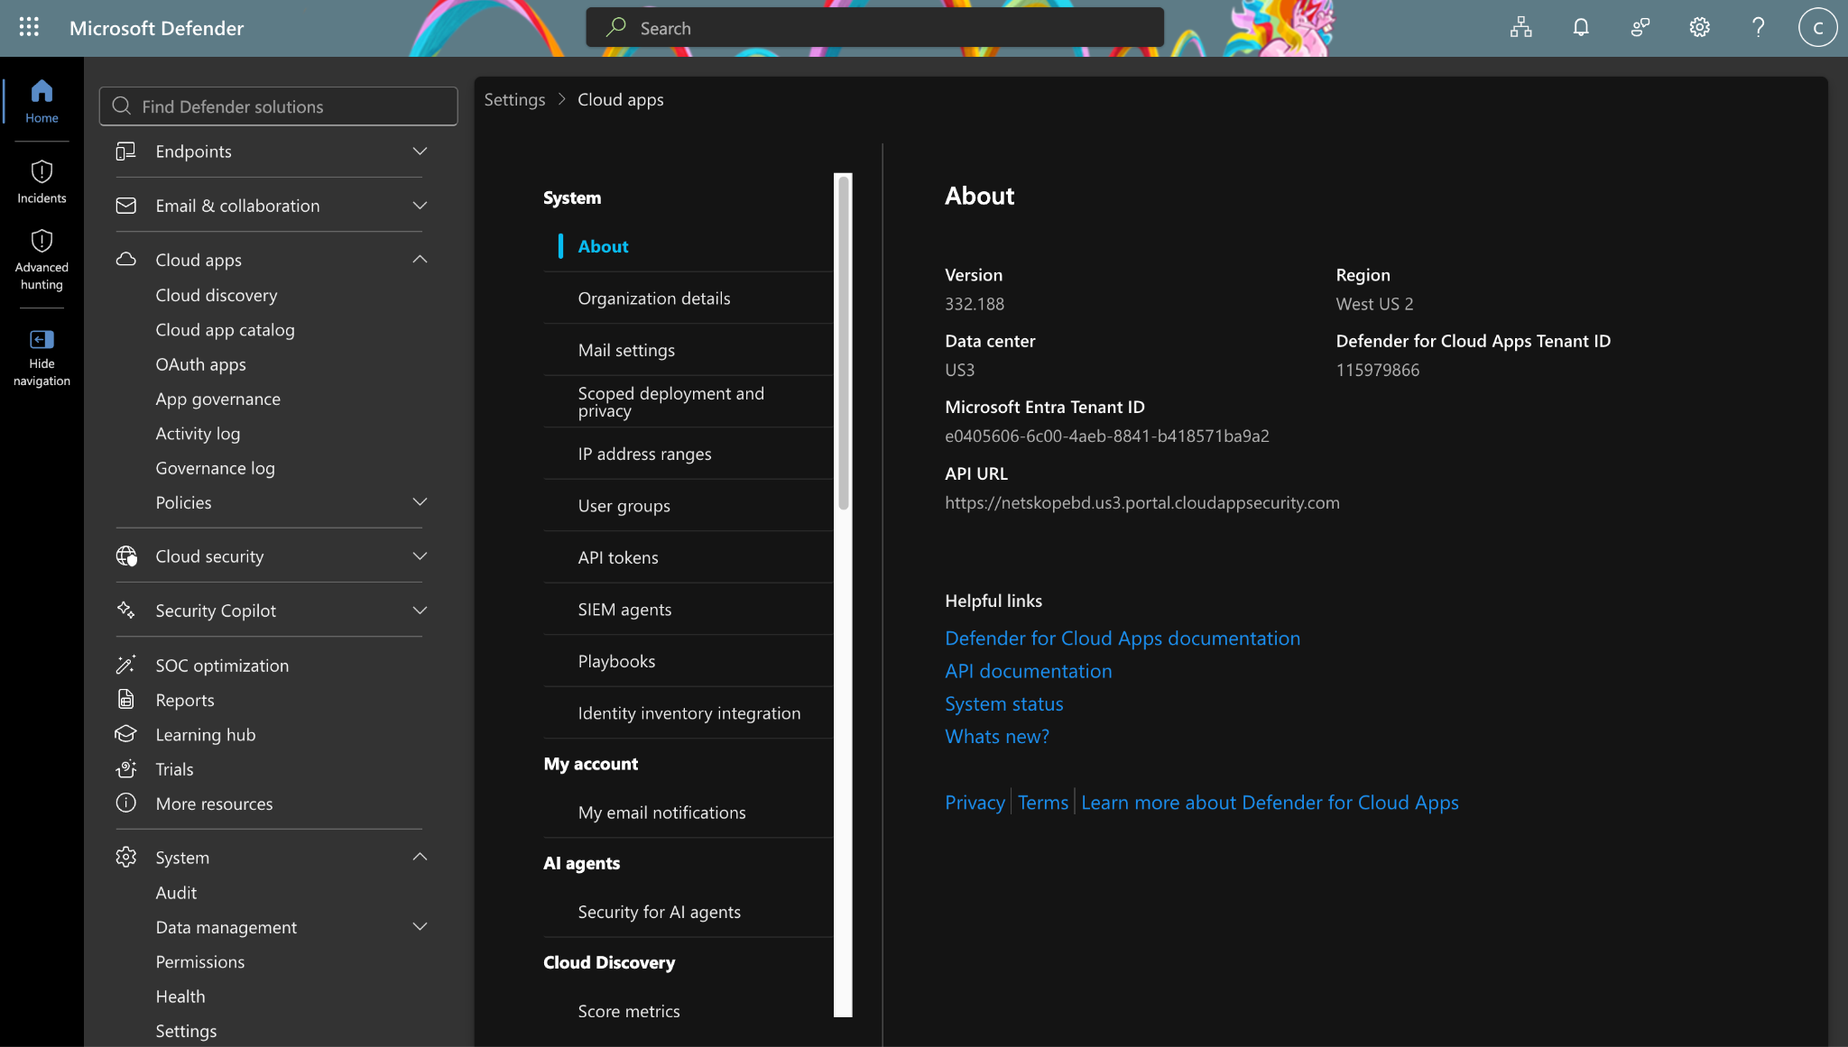Open Learn more about Defender for Cloud Apps
The width and height of the screenshot is (1848, 1047).
1270,803
